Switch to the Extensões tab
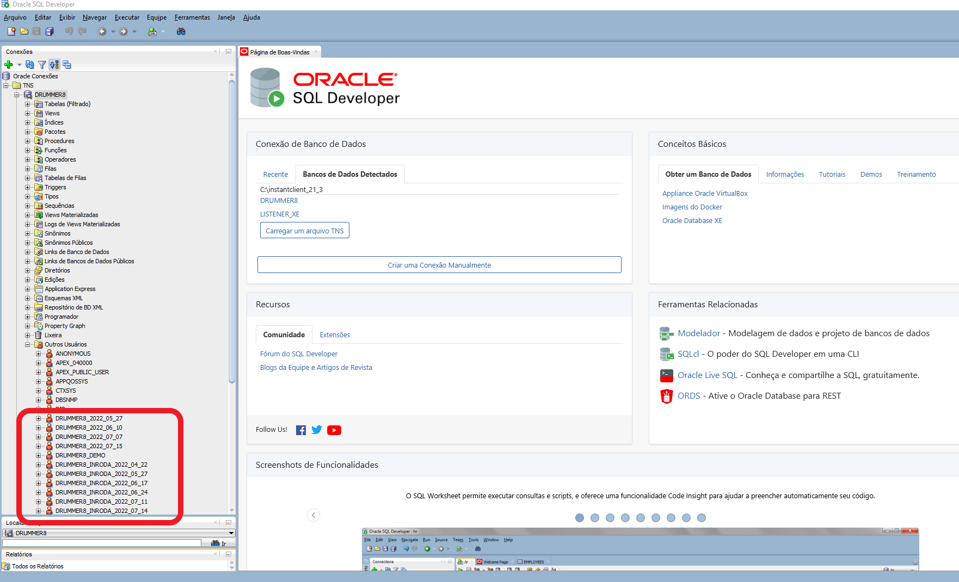This screenshot has height=582, width=959. tap(335, 335)
